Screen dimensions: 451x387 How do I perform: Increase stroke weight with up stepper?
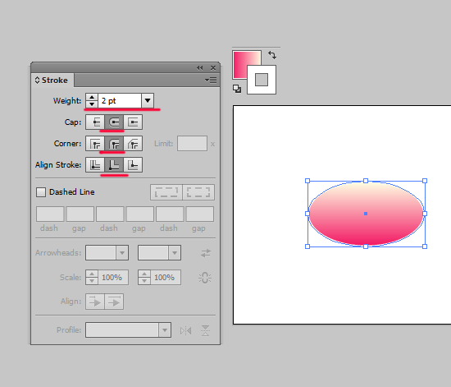click(92, 98)
